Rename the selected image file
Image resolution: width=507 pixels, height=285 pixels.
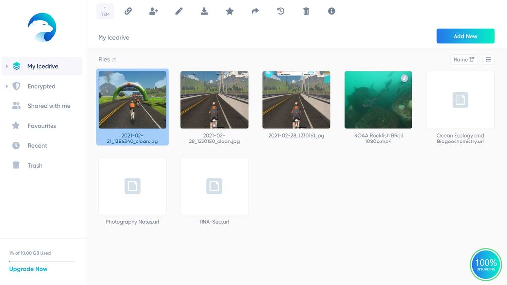point(179,11)
